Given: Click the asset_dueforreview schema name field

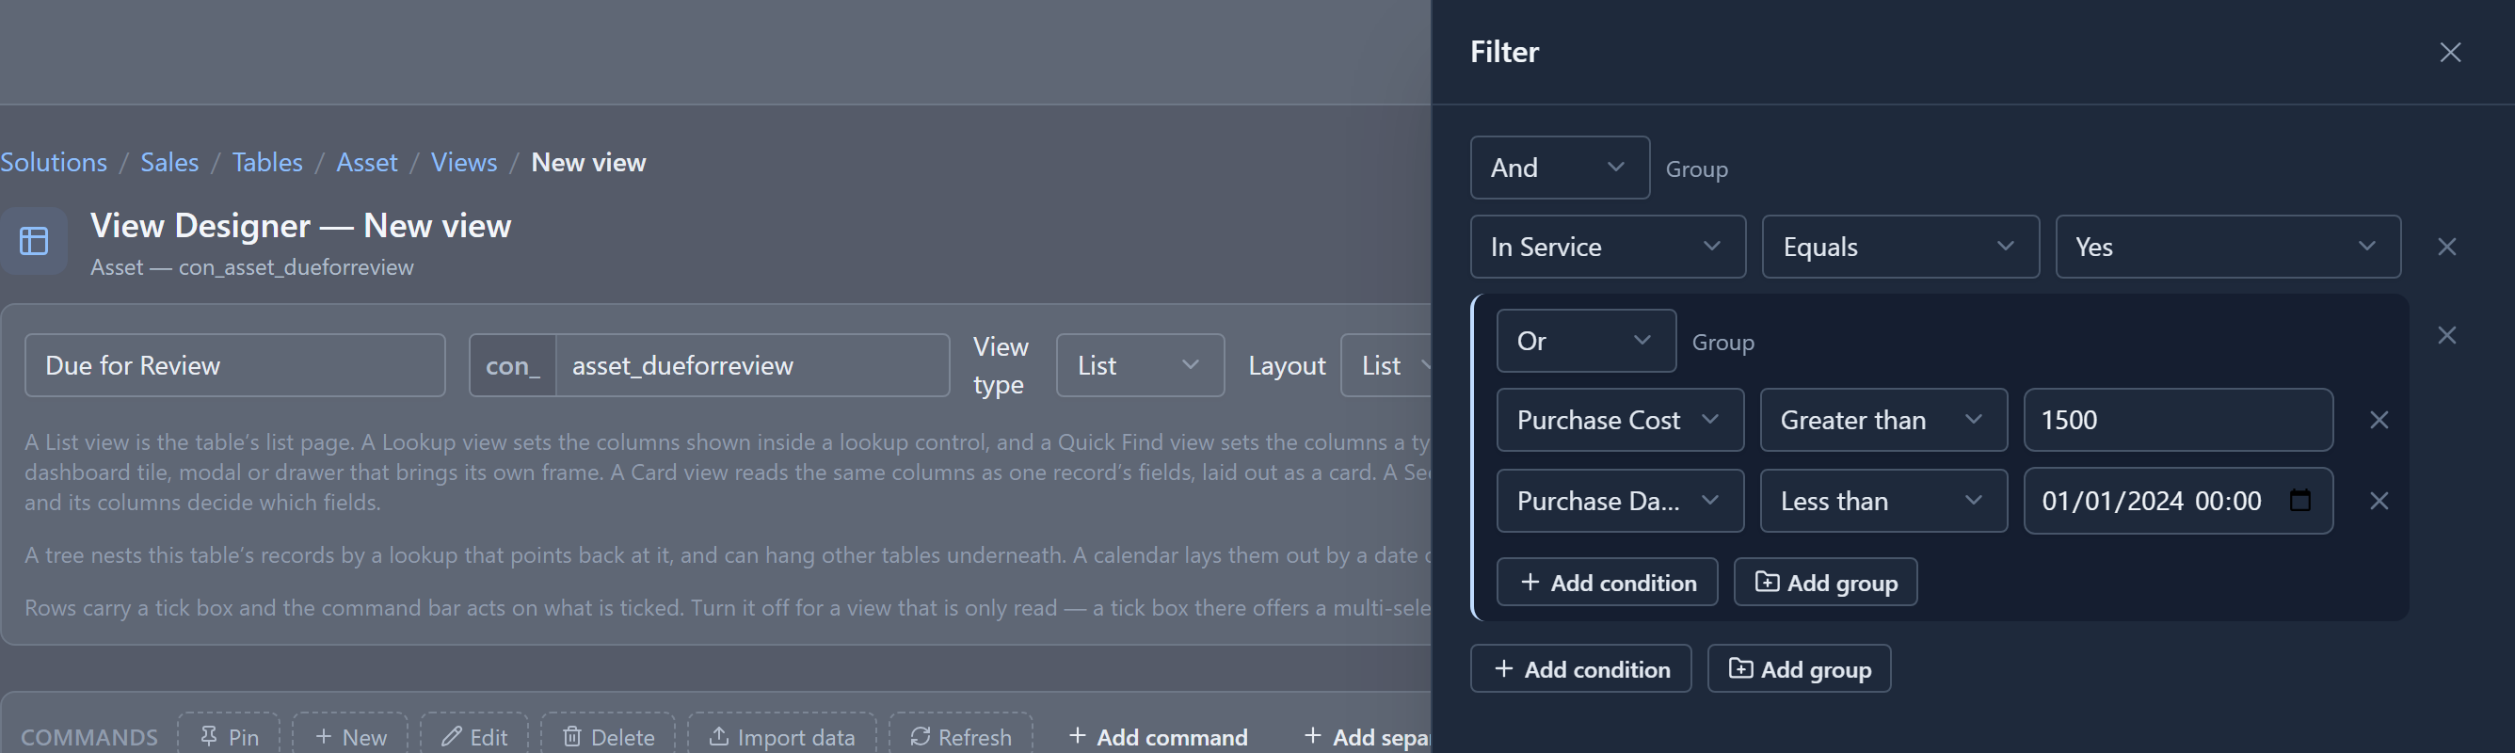Looking at the screenshot, I should (x=752, y=365).
